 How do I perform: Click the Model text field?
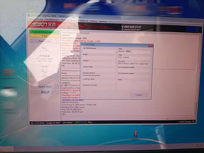pos(99,58)
